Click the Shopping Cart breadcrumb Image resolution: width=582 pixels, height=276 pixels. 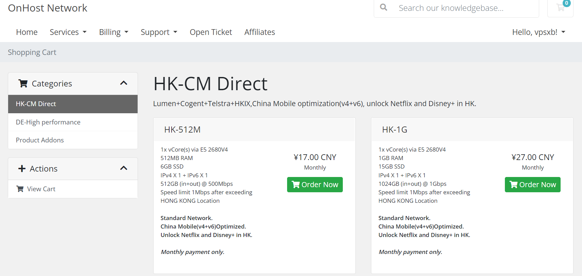[32, 52]
